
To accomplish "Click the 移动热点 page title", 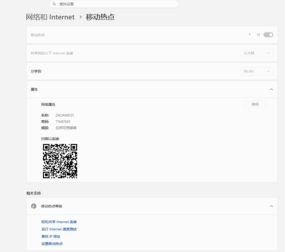I will (100, 17).
